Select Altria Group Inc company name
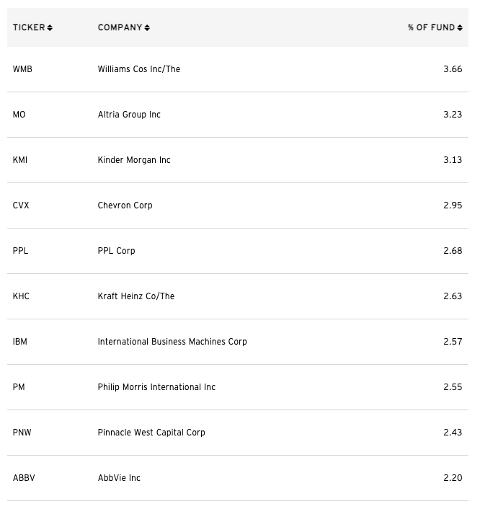Screen dimensions: 480x509 pyautogui.click(x=129, y=115)
